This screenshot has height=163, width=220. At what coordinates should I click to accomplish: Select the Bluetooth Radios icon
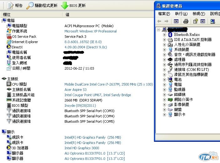click(170, 35)
